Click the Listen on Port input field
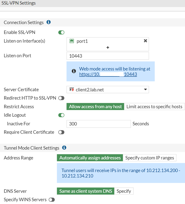 point(107,56)
